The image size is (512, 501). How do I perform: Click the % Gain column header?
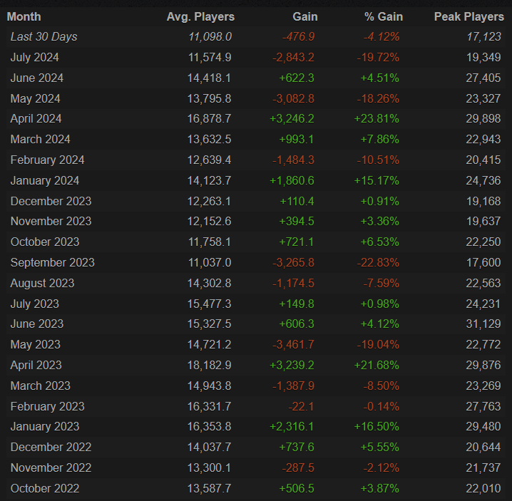384,16
